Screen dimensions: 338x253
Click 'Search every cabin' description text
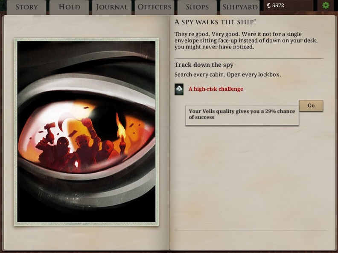point(227,75)
